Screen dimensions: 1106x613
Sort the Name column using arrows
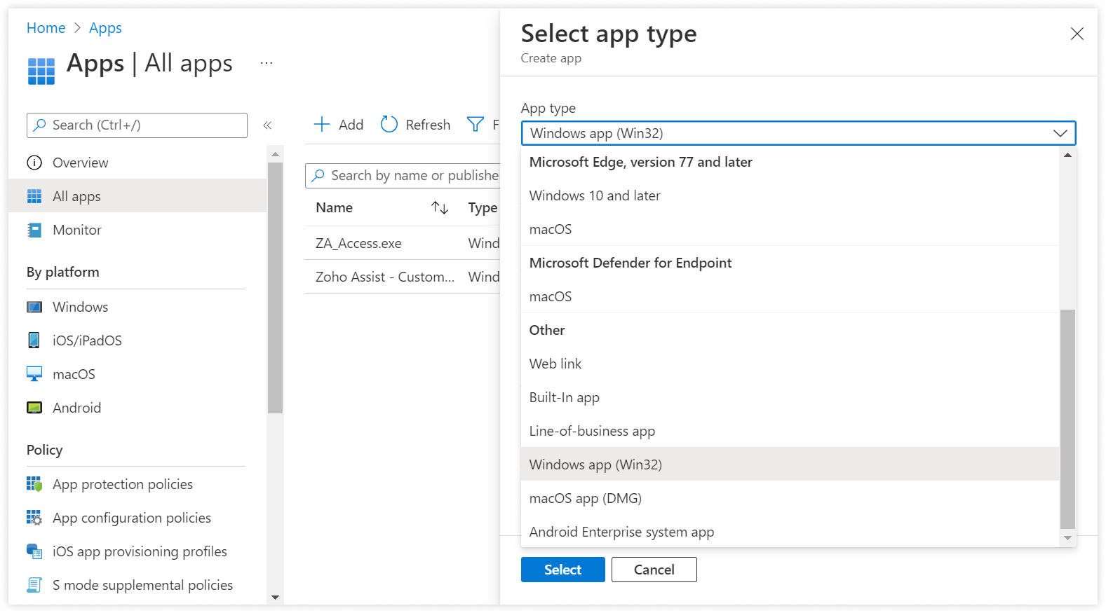click(x=440, y=208)
